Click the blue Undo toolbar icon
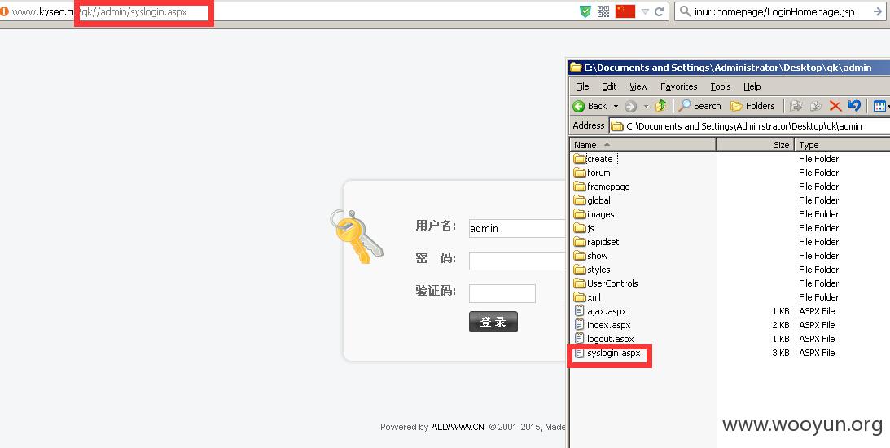This screenshot has width=890, height=448. [x=854, y=106]
